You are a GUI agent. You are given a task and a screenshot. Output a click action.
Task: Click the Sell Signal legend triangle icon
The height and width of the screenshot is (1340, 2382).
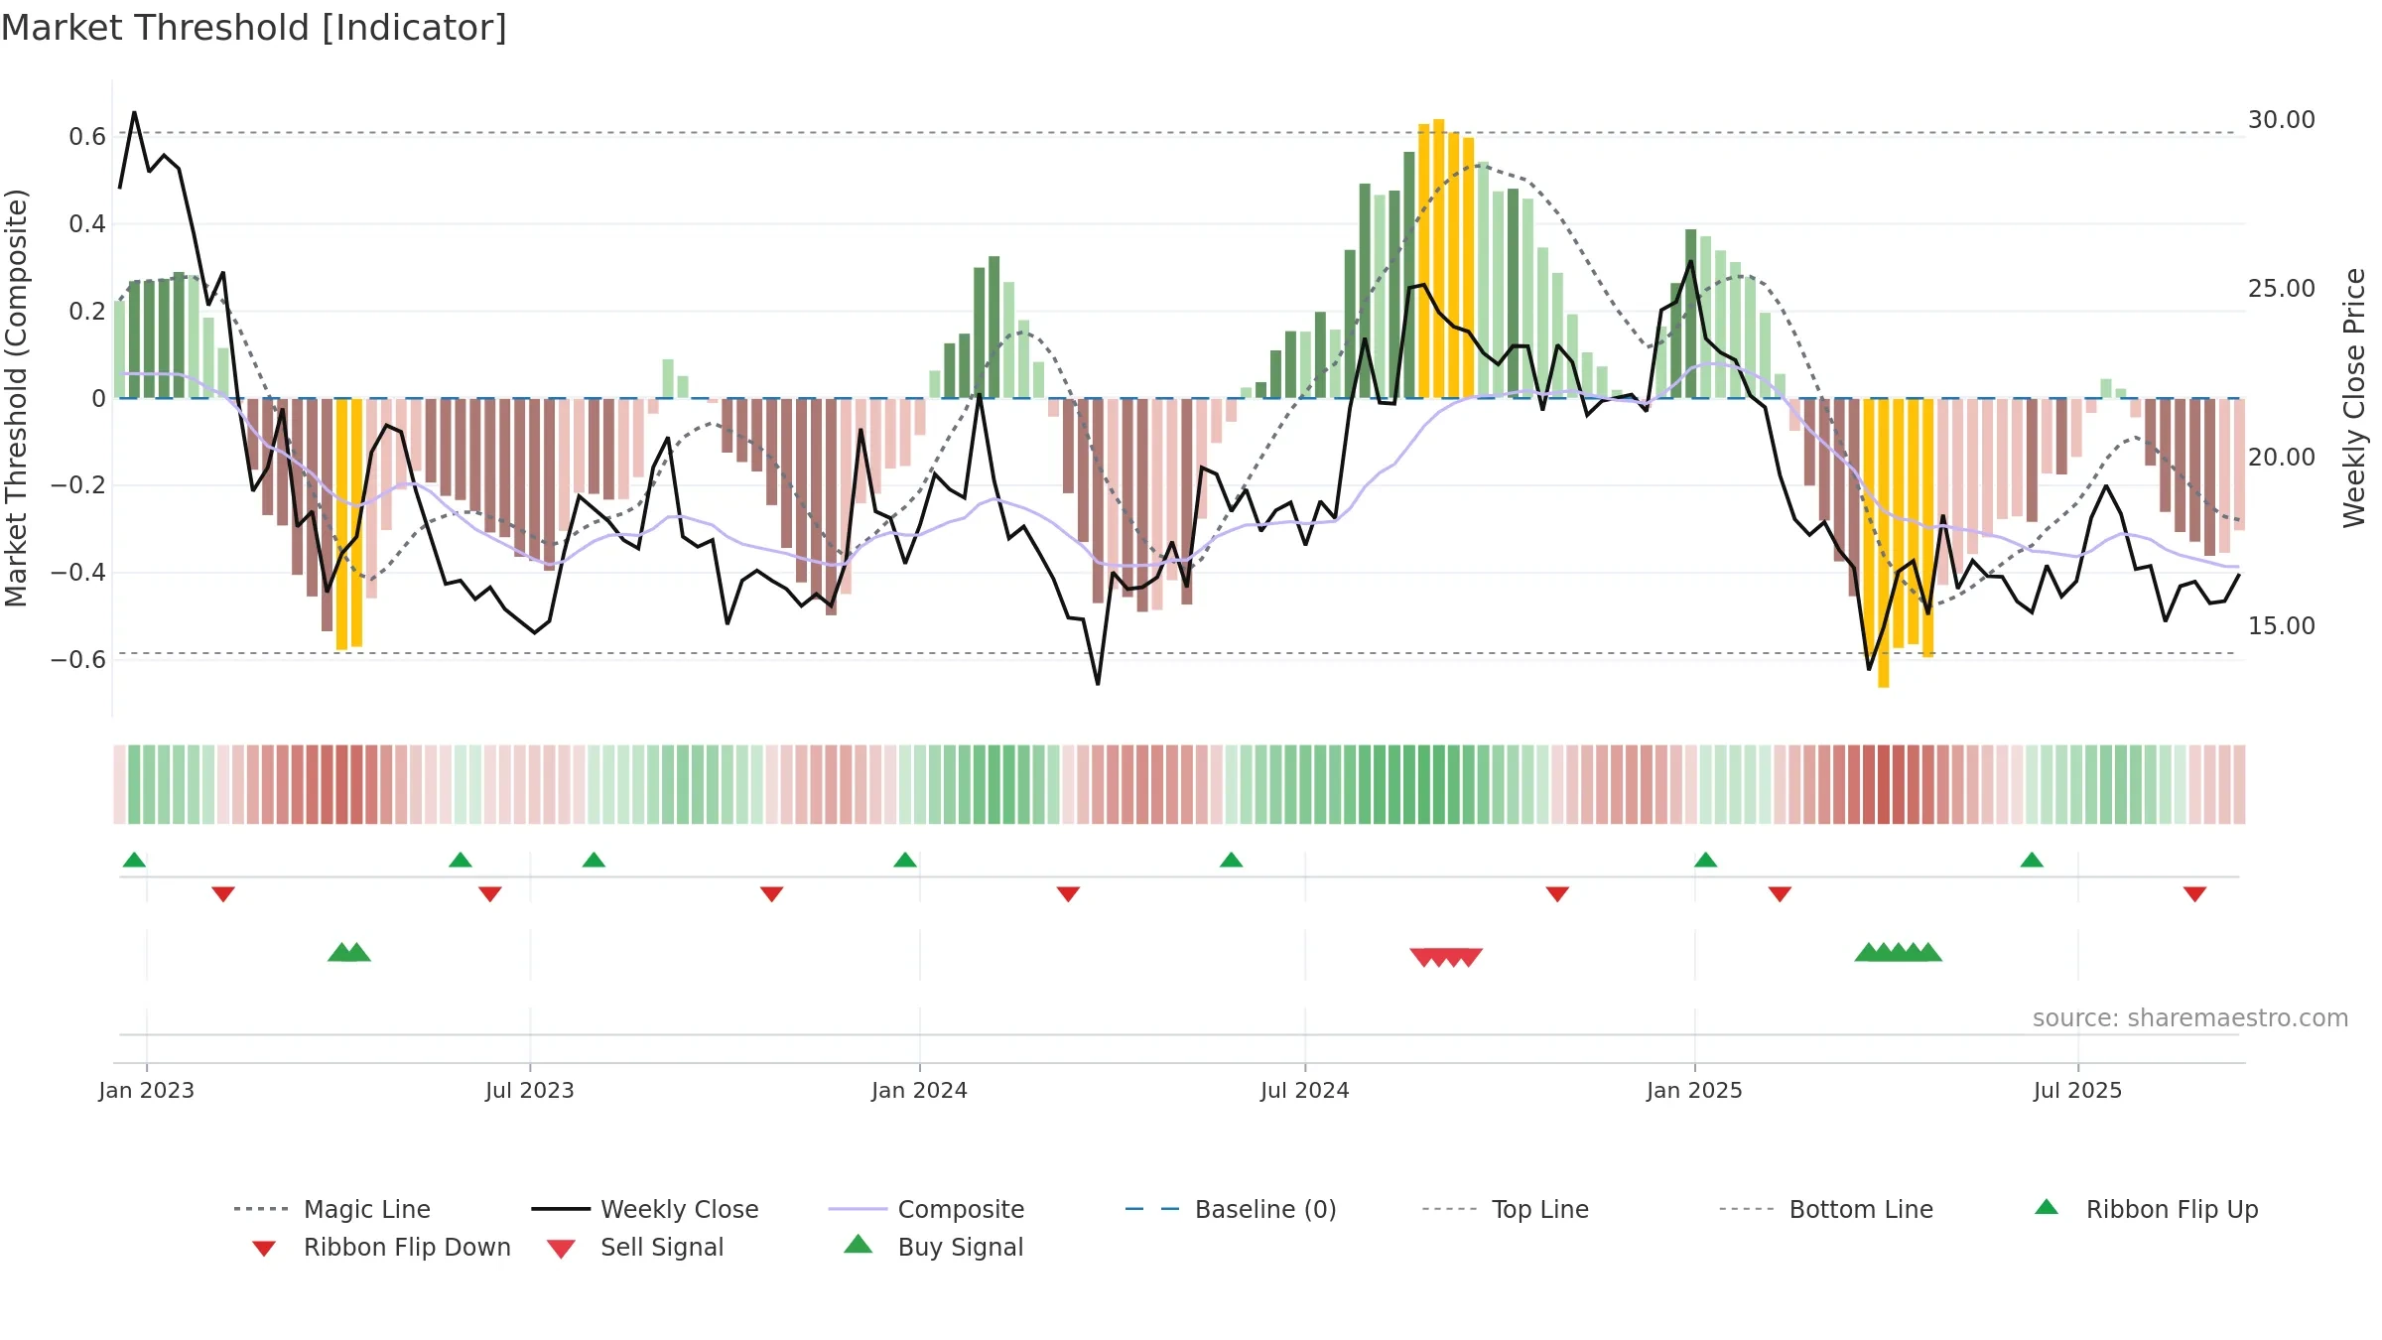[x=561, y=1249]
